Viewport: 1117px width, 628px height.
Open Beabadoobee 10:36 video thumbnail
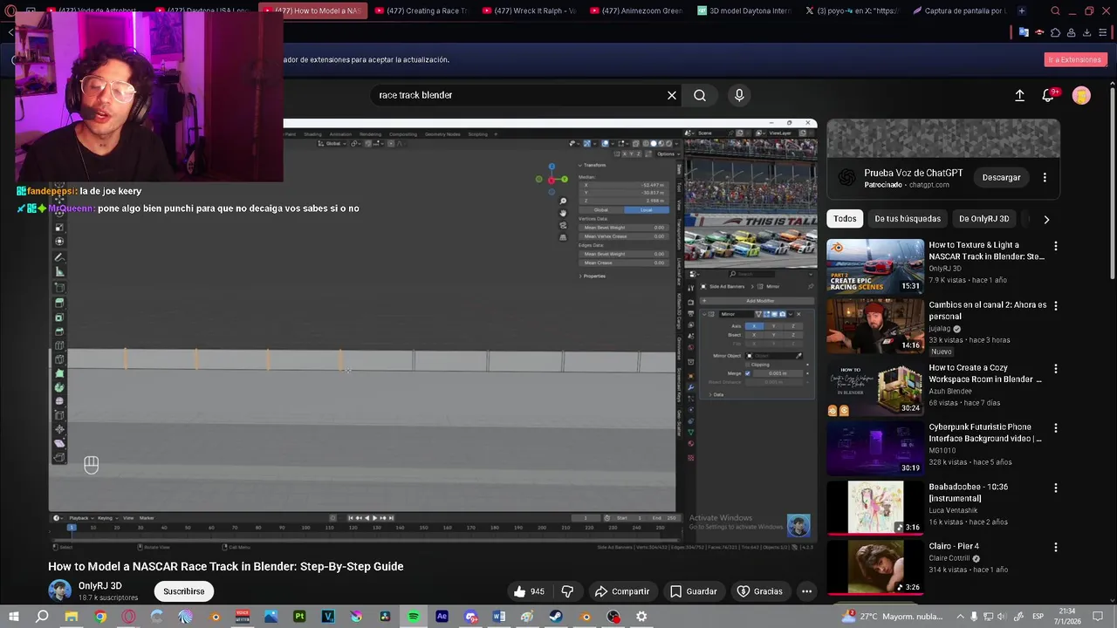coord(875,508)
